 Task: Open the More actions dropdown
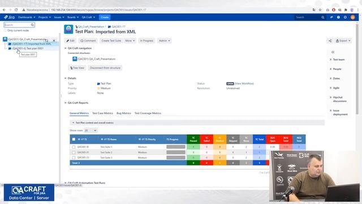(130, 41)
